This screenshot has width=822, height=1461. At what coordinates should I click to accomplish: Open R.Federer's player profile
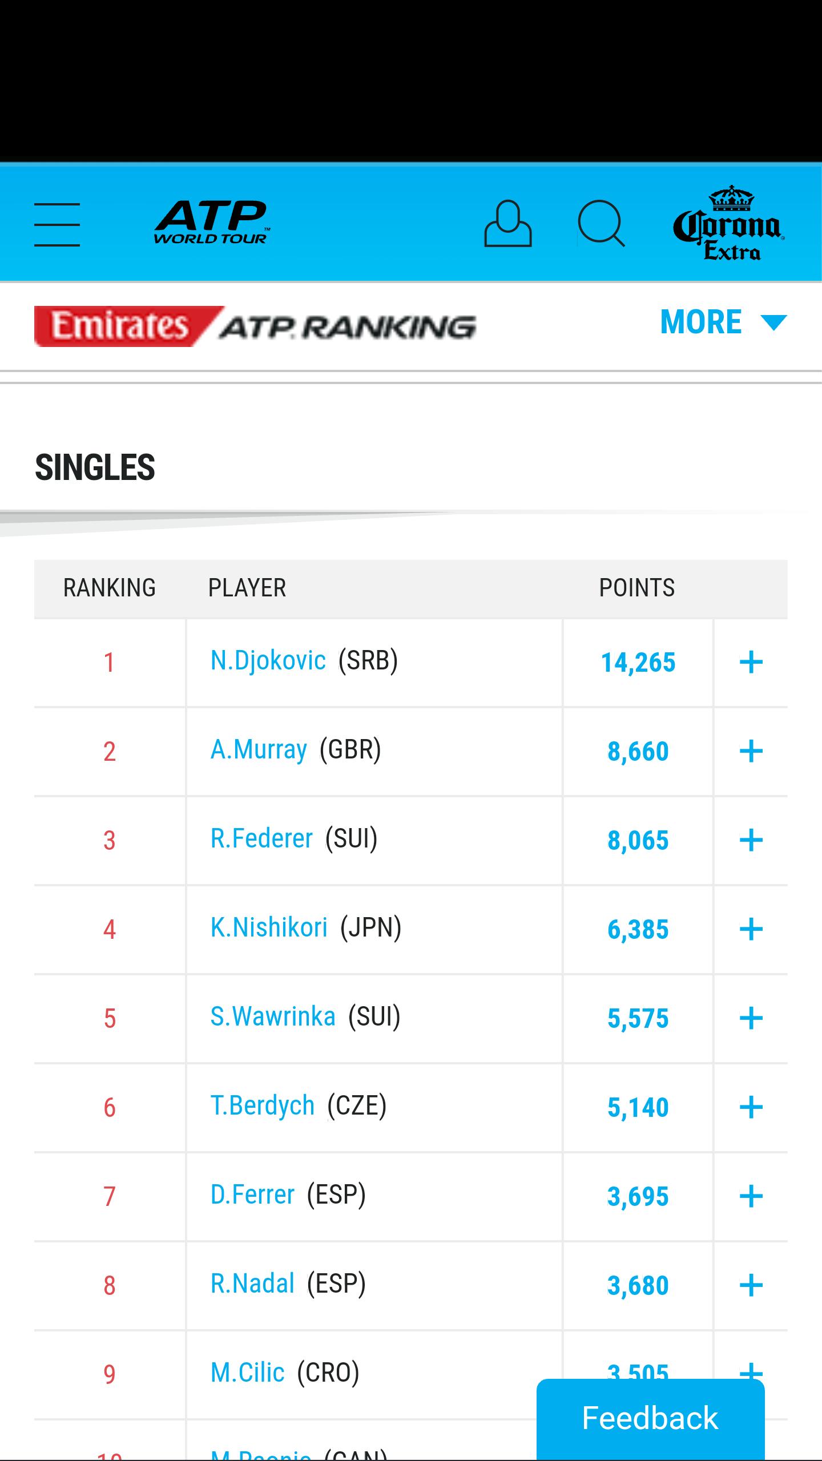tap(262, 838)
